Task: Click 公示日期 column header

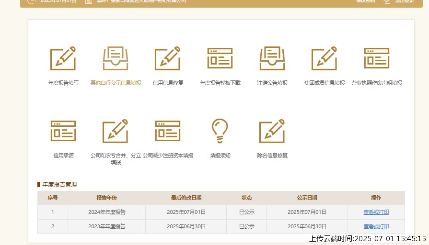Action: point(307,198)
